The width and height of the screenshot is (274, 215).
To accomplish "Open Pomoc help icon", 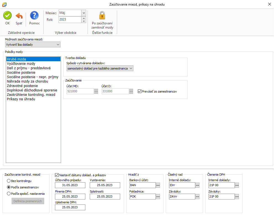I will coord(35,16).
